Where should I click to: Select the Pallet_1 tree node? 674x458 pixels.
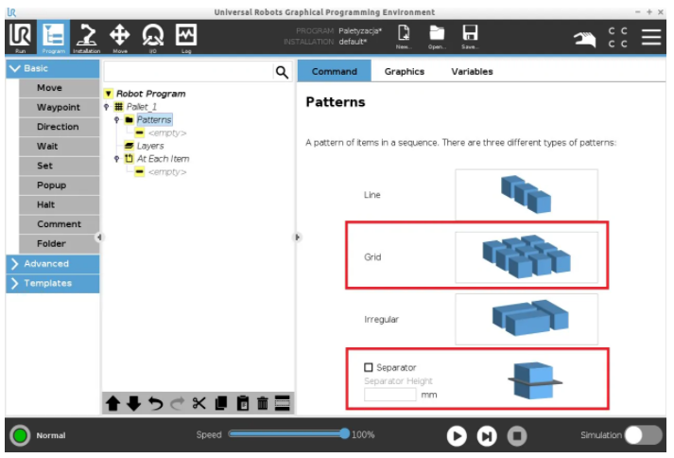pos(142,107)
